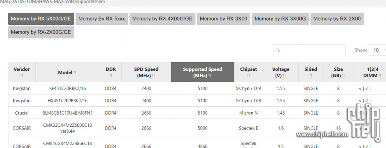This screenshot has height=148, width=386.
Task: Open Memory by RX-2X00G/GE tab
Action: click(41, 32)
